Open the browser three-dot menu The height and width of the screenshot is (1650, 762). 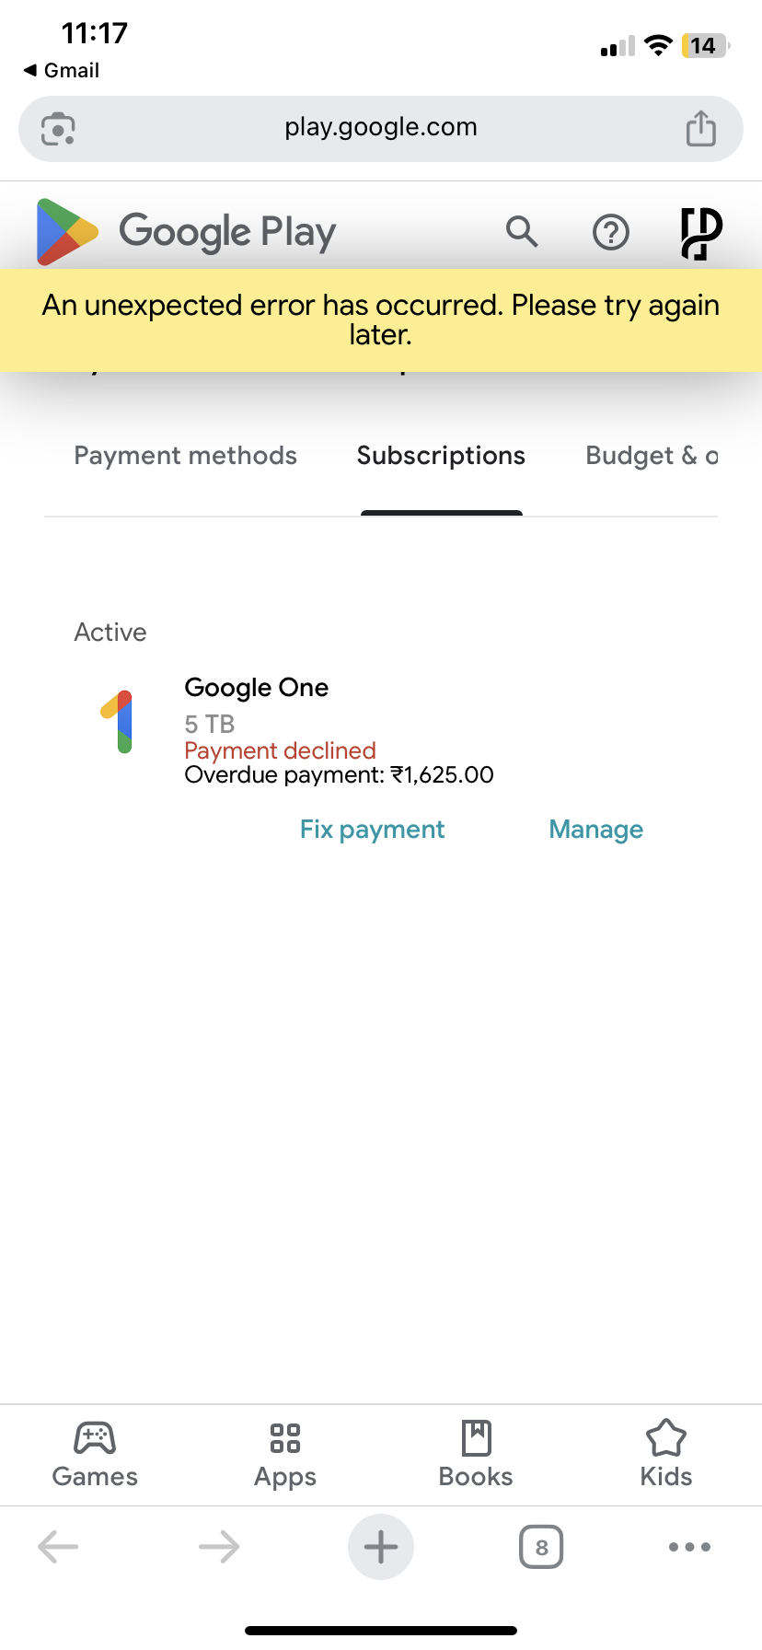(x=689, y=1547)
